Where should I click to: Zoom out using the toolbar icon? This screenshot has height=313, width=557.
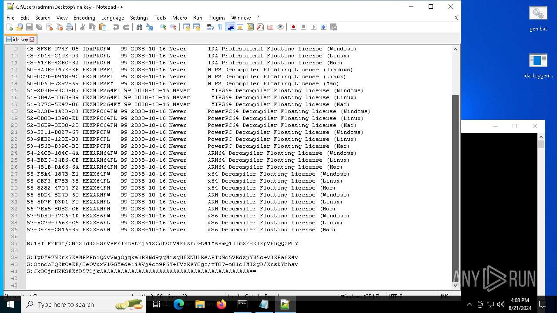coord(173,27)
